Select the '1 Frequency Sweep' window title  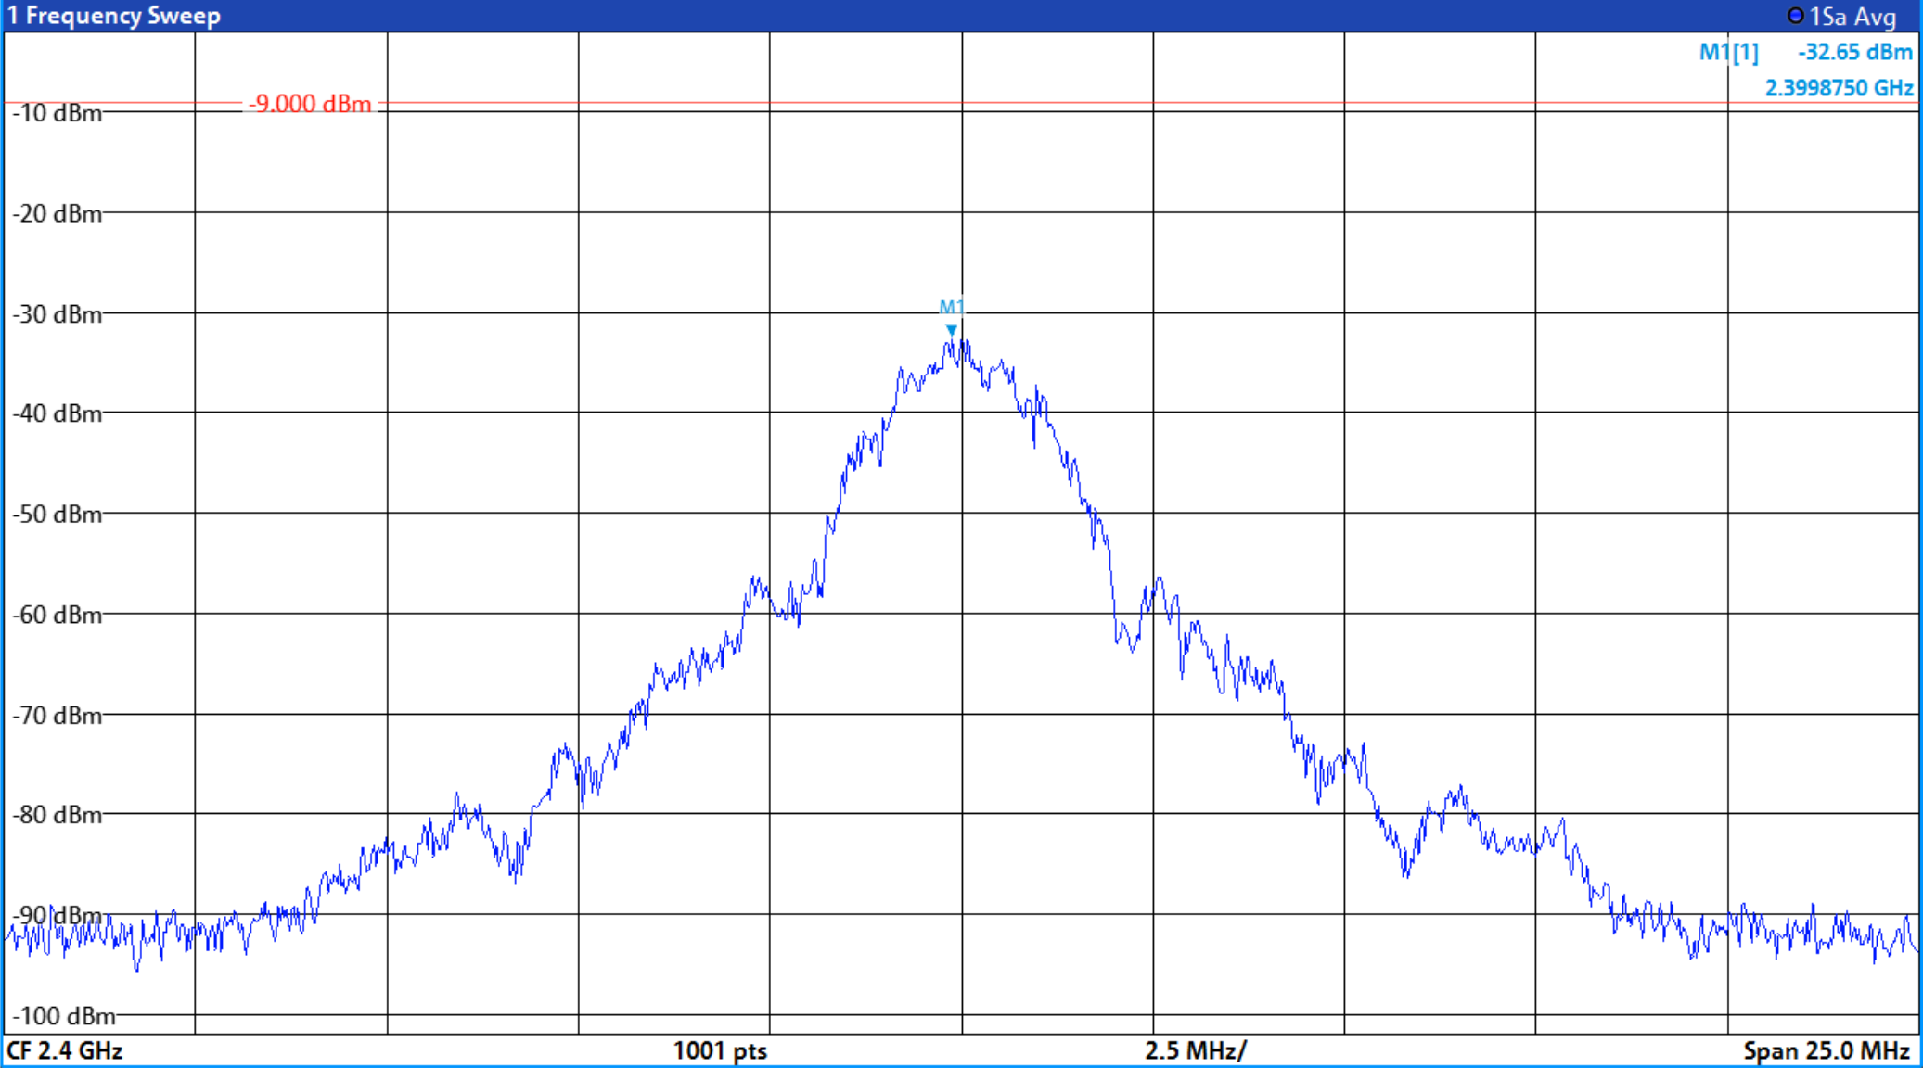114,16
